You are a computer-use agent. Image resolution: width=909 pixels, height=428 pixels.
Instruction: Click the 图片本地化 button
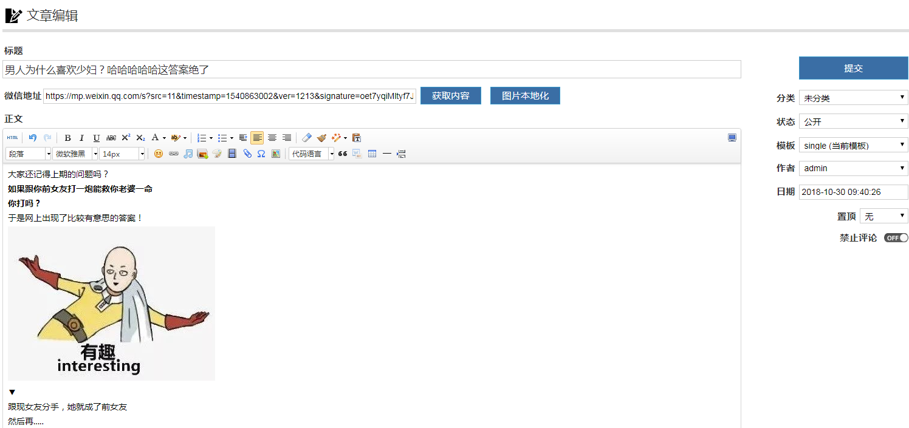(x=525, y=95)
